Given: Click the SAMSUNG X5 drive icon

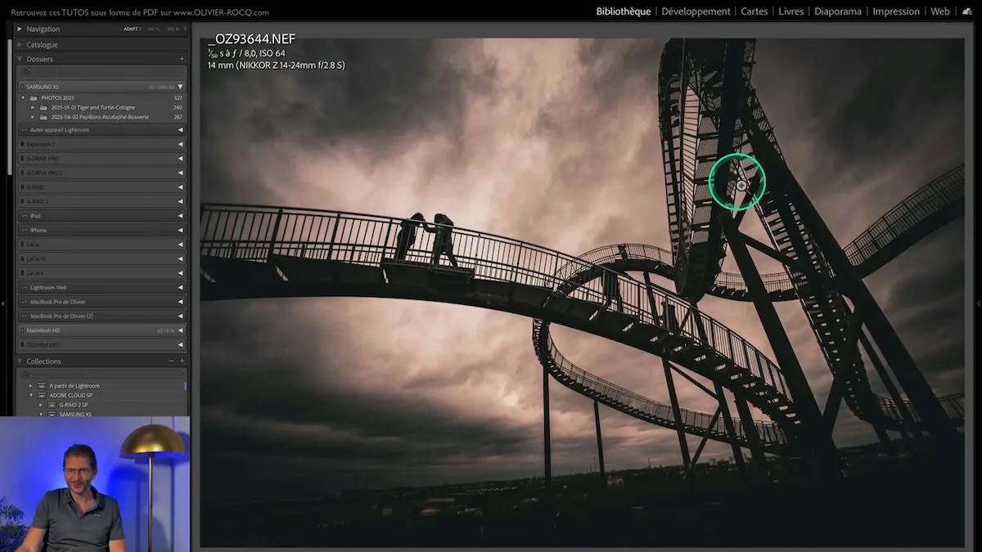Looking at the screenshot, I should click(22, 86).
